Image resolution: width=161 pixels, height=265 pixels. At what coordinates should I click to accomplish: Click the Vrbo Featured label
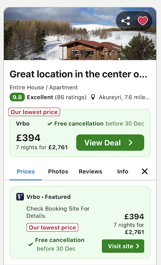tap(48, 197)
